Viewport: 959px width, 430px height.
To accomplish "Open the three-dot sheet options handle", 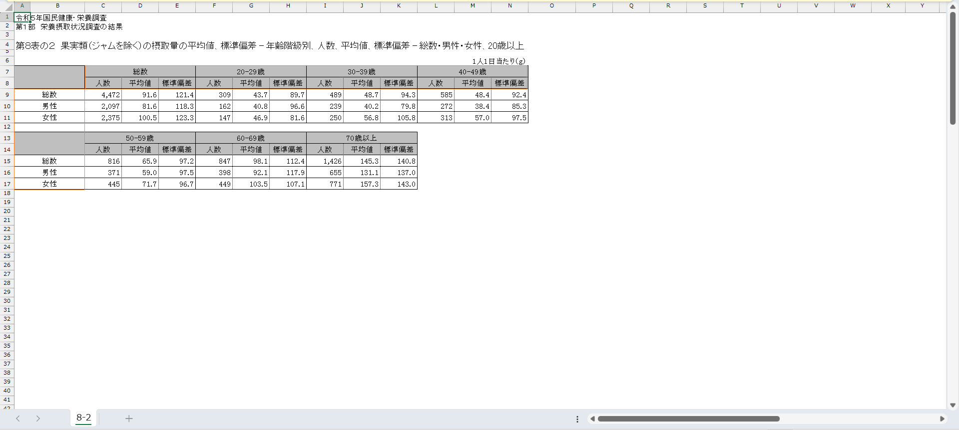I will [577, 419].
